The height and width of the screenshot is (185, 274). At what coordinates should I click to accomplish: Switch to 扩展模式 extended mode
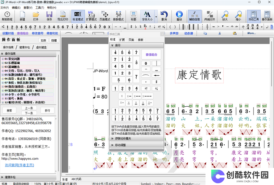tap(91, 16)
